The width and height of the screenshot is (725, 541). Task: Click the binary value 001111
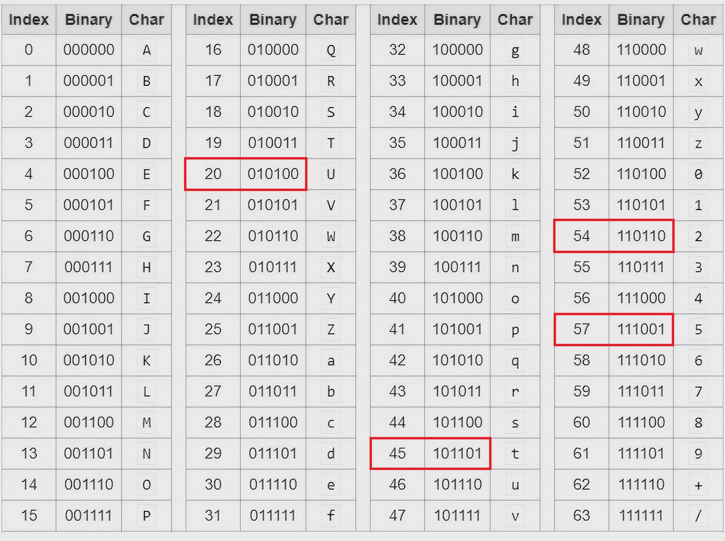pos(89,516)
